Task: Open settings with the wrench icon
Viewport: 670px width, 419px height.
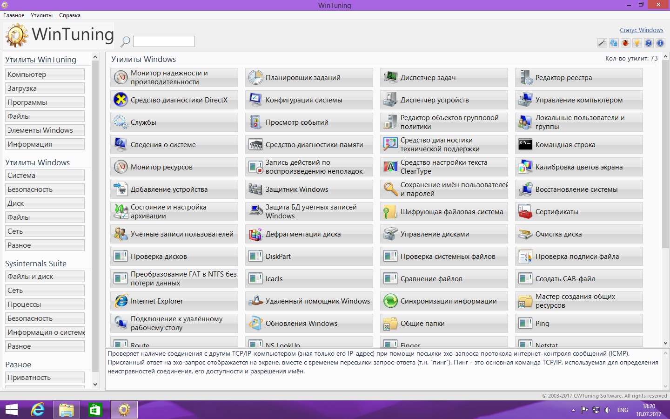Action: click(602, 43)
